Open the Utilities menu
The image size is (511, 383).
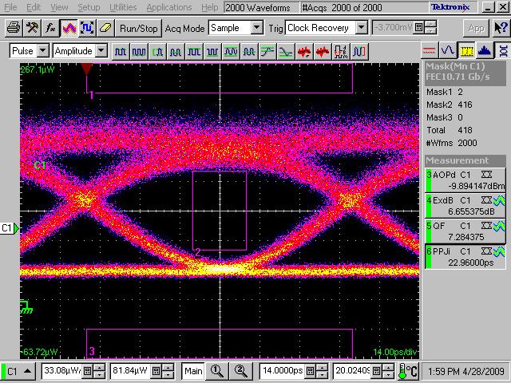(x=123, y=7)
